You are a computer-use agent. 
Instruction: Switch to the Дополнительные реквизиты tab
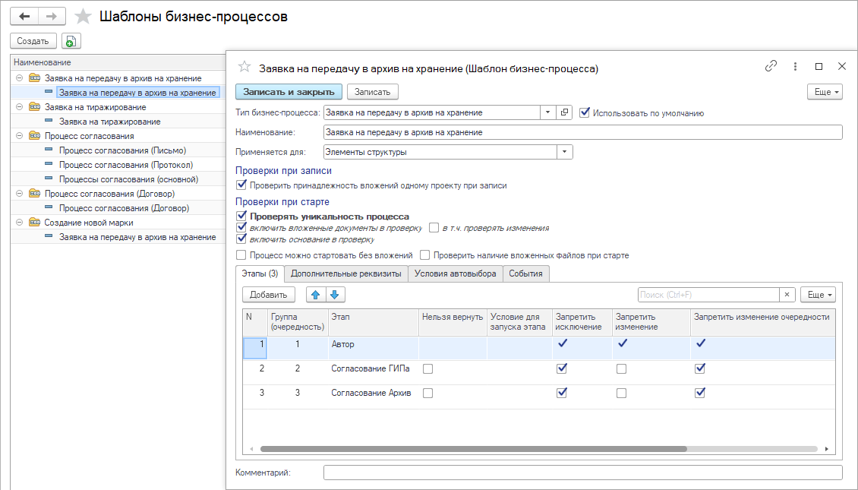click(346, 273)
